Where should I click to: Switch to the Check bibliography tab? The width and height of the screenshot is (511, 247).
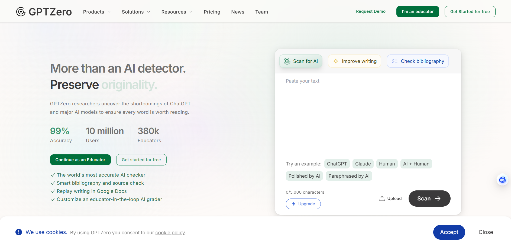pyautogui.click(x=418, y=61)
